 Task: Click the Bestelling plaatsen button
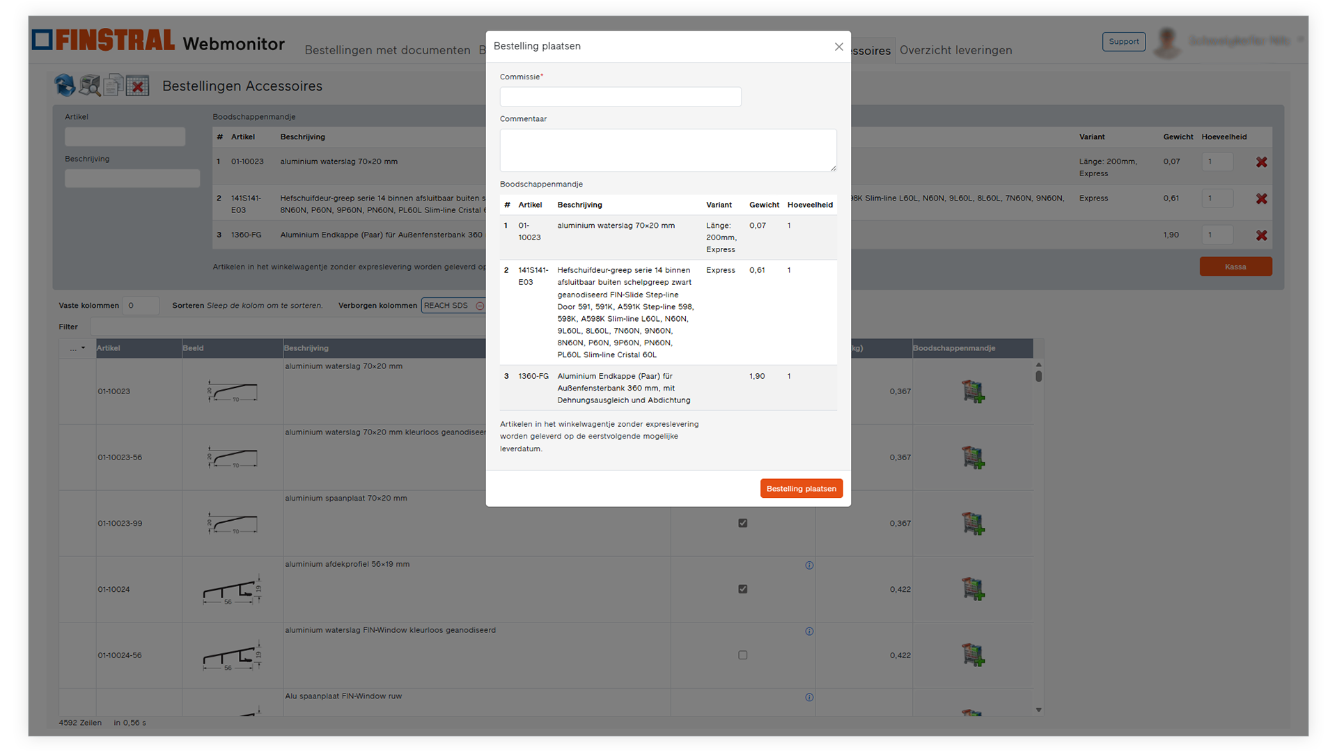(801, 489)
